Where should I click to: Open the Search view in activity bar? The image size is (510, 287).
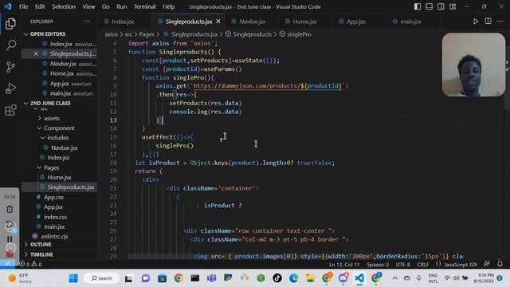pos(10,45)
